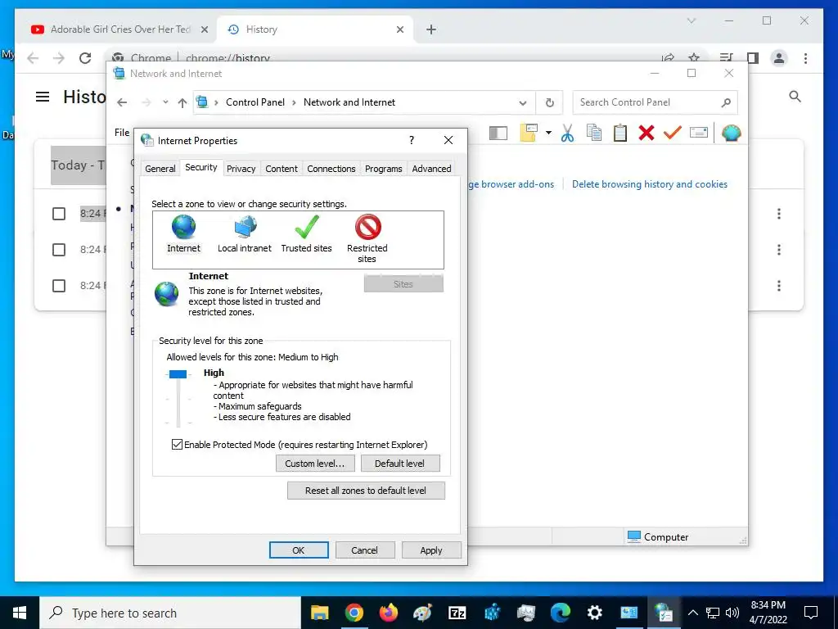Search history using the magnifier icon
838x629 pixels.
[x=795, y=97]
